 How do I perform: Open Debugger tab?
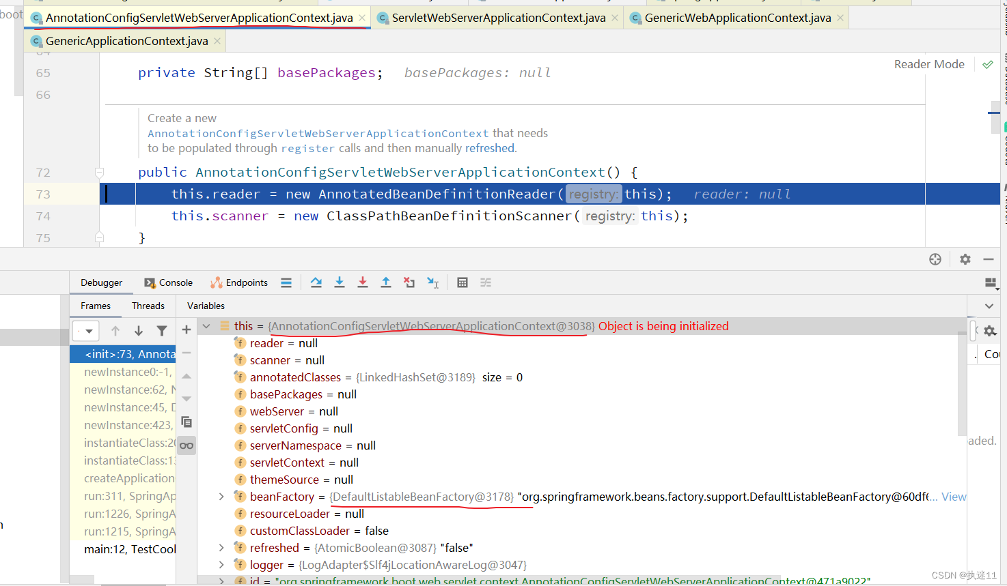(101, 282)
